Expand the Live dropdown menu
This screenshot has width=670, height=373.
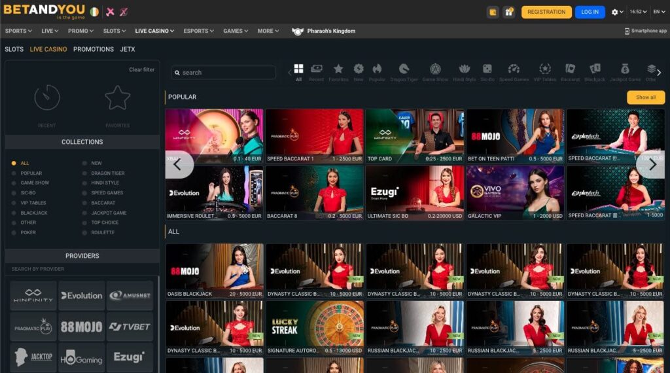(x=50, y=31)
